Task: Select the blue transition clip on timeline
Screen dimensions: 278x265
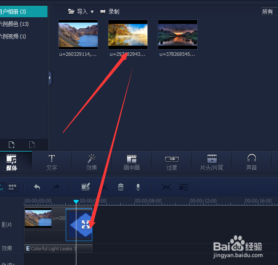Action: (79, 225)
